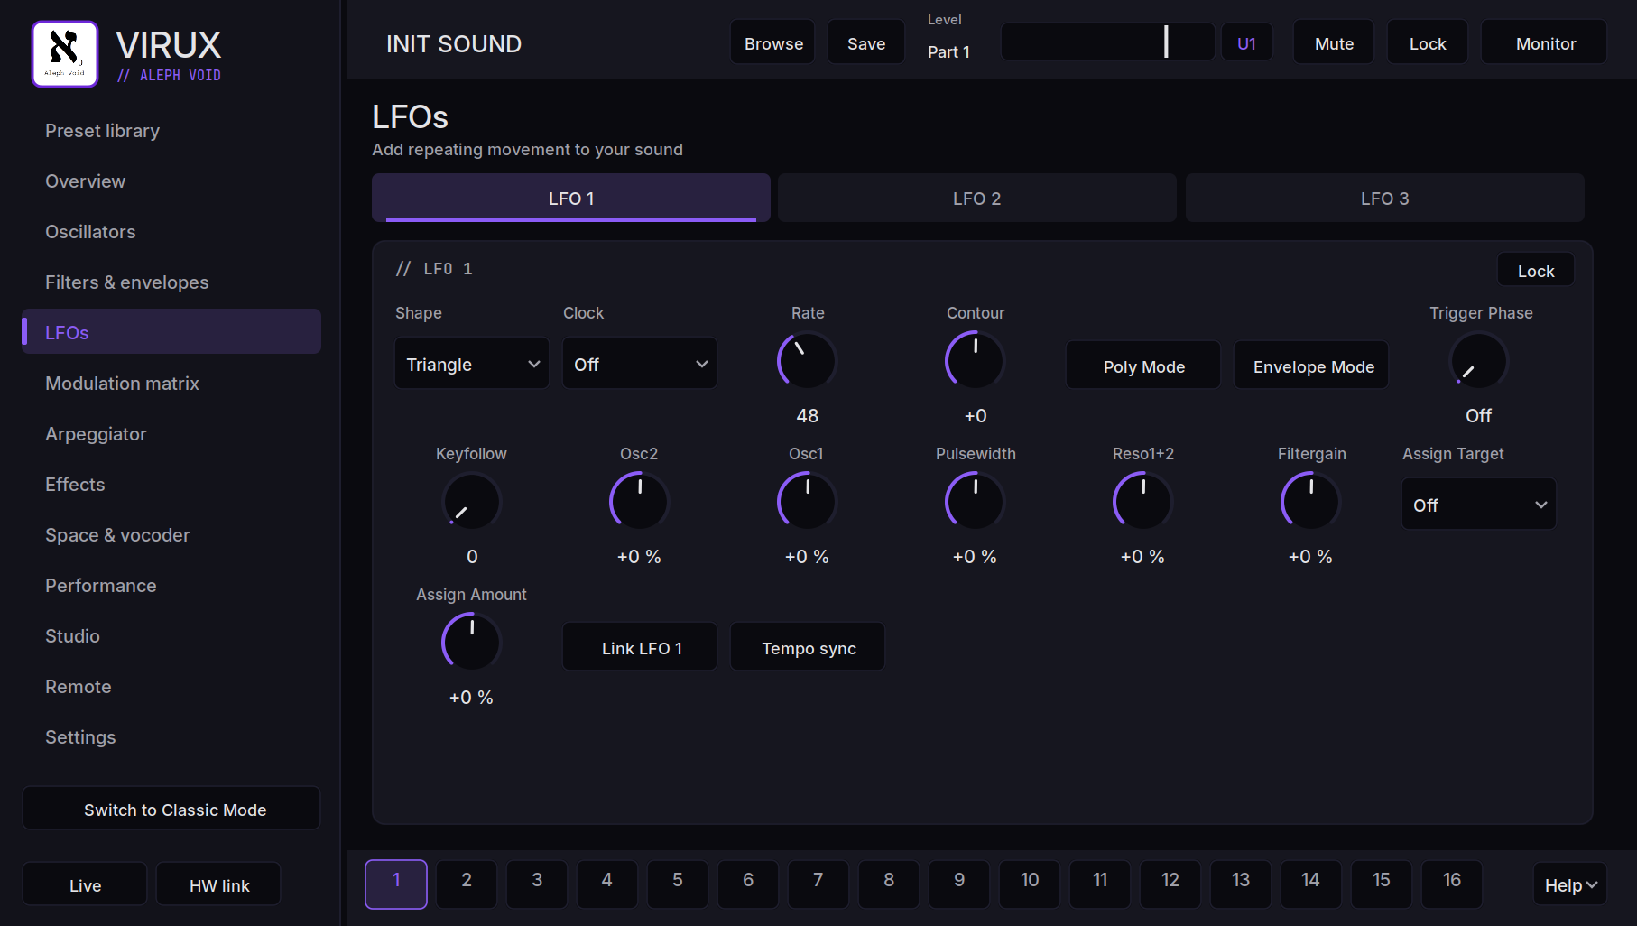Screen dimensions: 1637x926
Task: Go to Oscillators page
Action: (171, 231)
